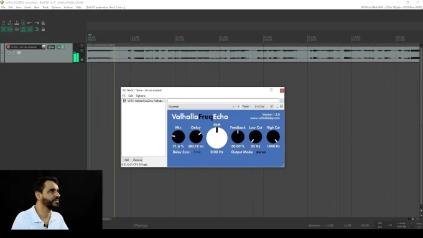This screenshot has width=423, height=238.
Task: Toggle auto-crossfade toolbar icon
Action: (4, 29)
